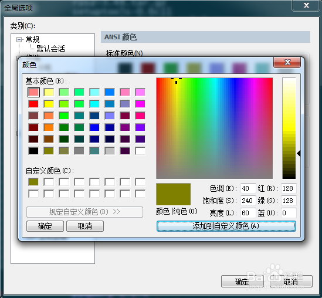322x298 pixels.
Task: Click the luminance slider arrow marker
Action: point(299,153)
